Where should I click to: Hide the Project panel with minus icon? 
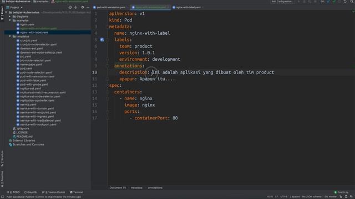(88, 7)
